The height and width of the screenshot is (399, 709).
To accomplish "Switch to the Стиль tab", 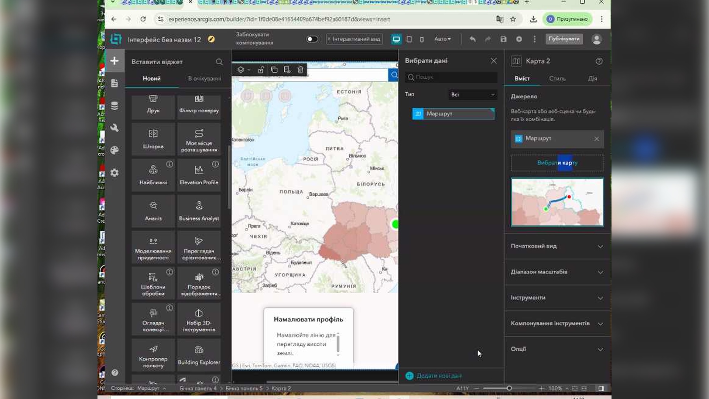I will click(x=557, y=78).
